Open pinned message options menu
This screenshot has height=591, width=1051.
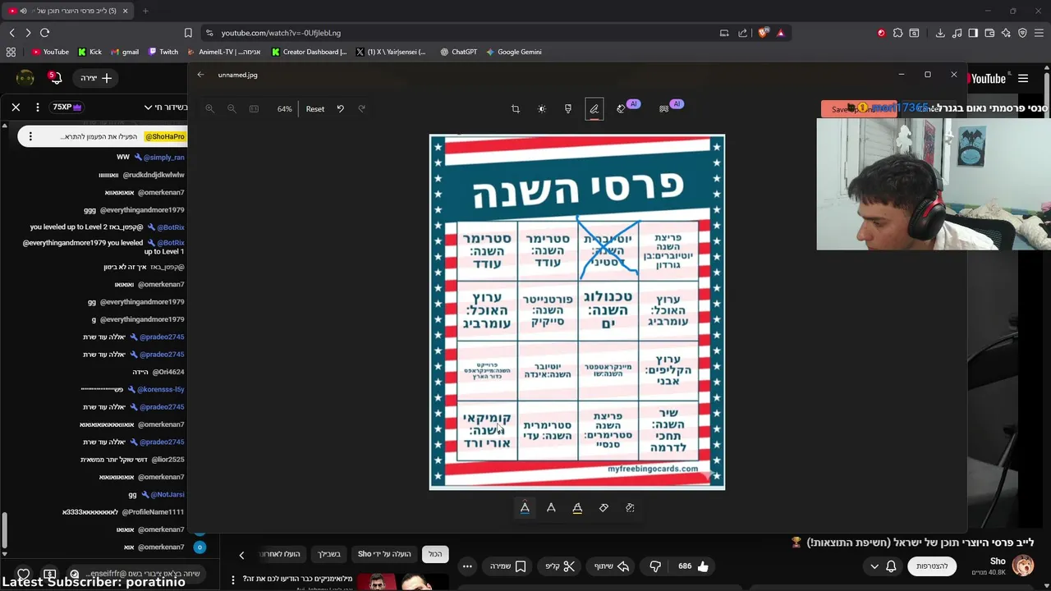click(30, 136)
